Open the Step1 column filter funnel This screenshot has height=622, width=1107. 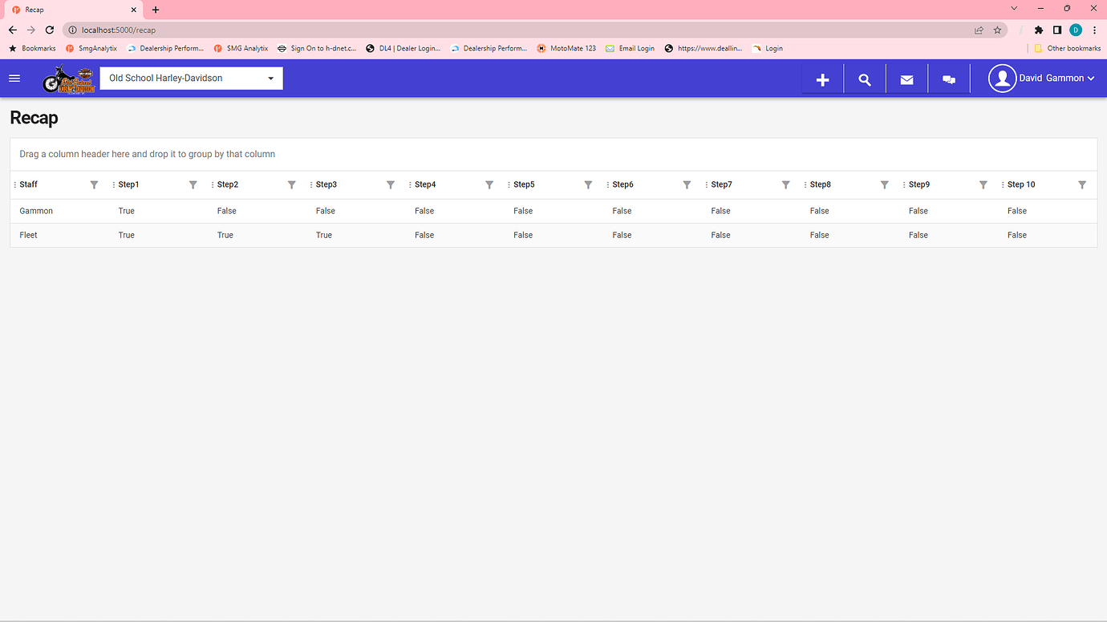[193, 184]
